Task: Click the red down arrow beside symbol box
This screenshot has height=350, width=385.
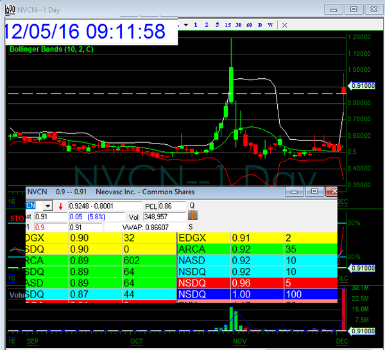Action: [61, 206]
